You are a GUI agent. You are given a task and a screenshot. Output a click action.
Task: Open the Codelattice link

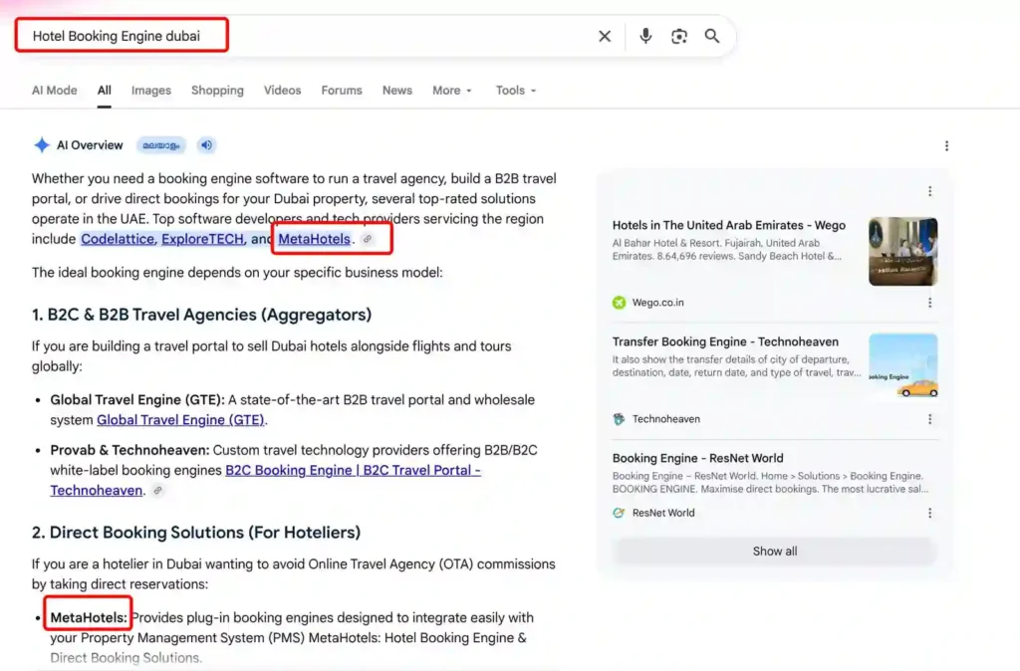(118, 239)
